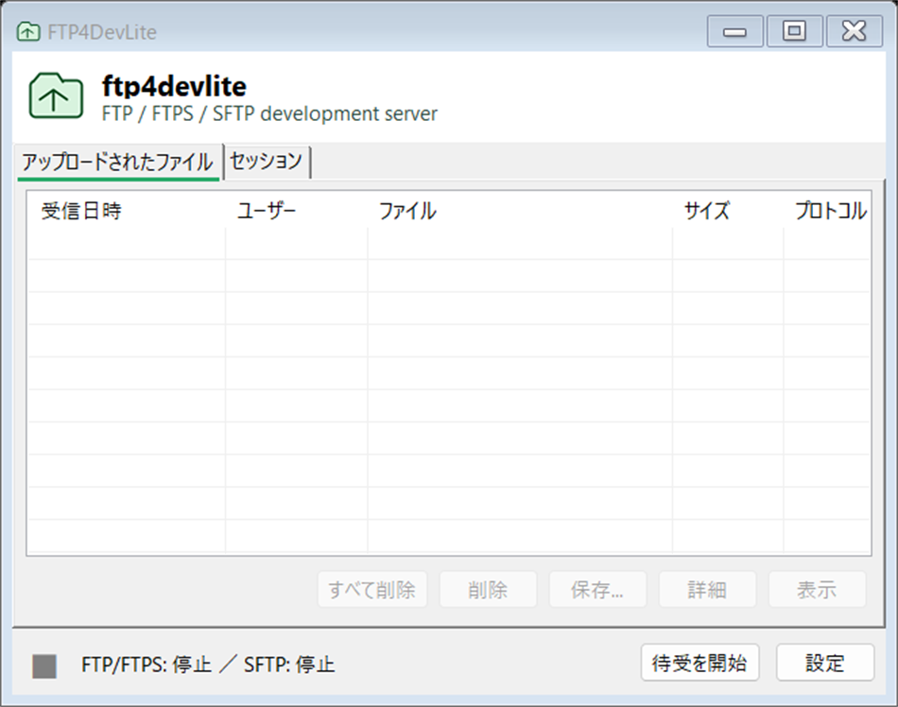Open the セッション tab
Viewport: 898px width, 707px height.
(266, 161)
